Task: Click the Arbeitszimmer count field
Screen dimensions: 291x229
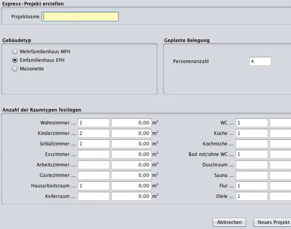Action: 94,165
